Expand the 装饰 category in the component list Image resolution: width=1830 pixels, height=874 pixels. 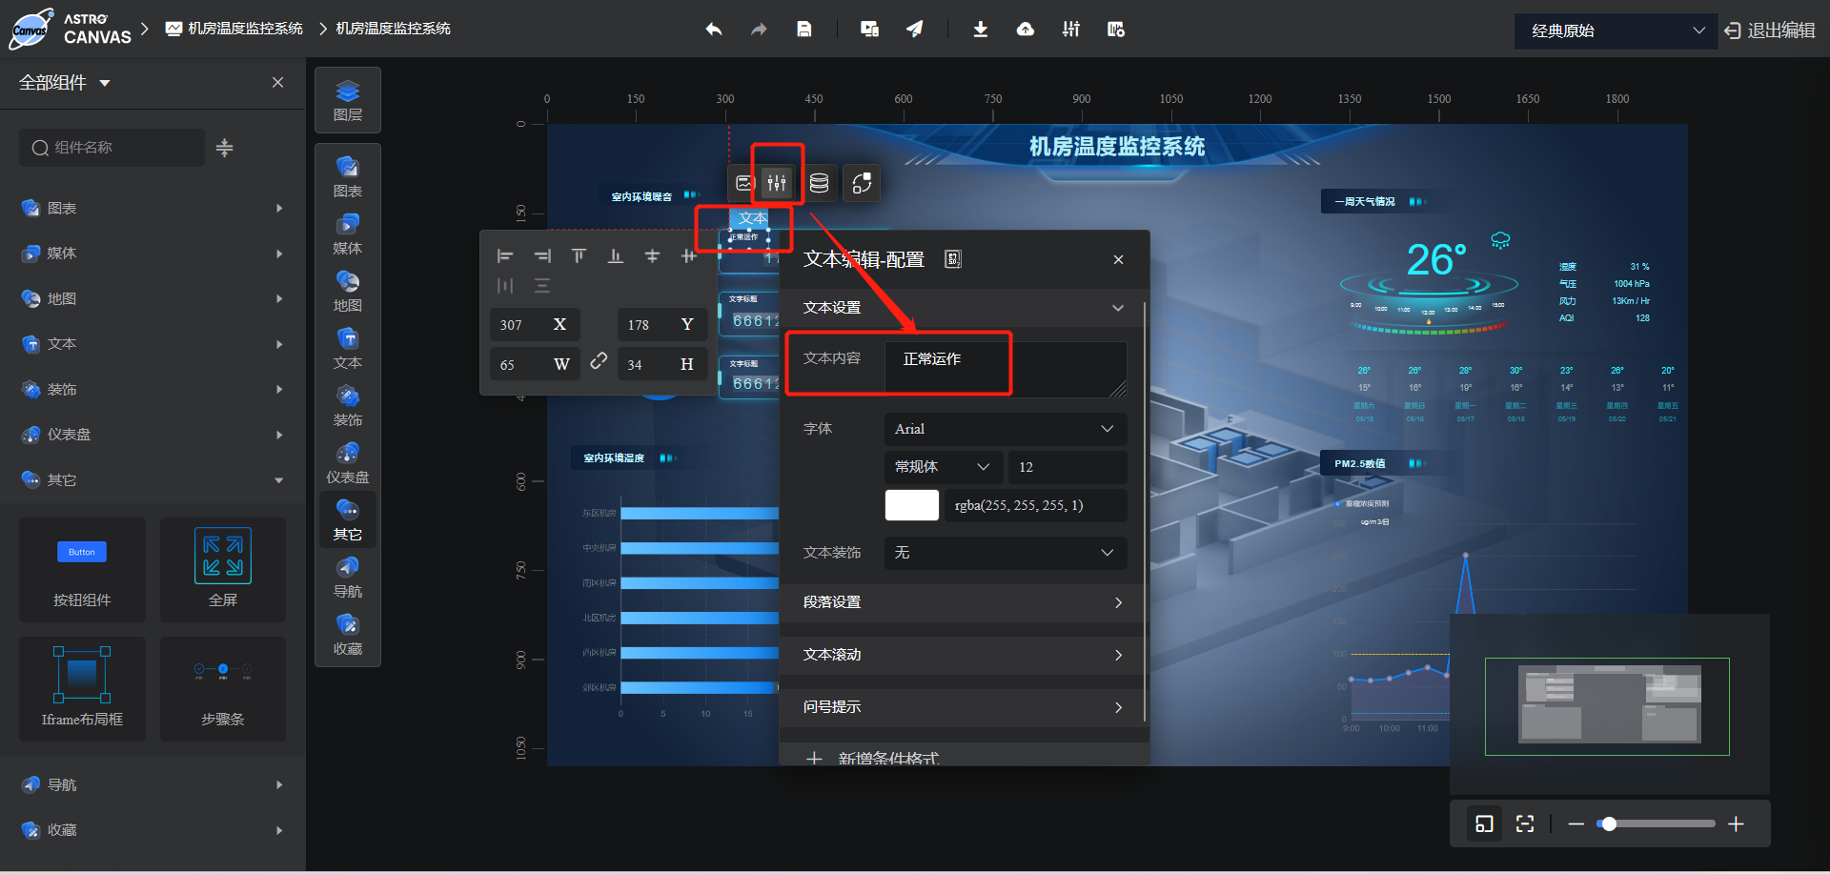click(152, 389)
